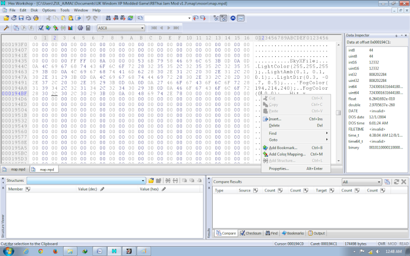Open the Disk menu
The image size is (410, 256).
tap(34, 10)
